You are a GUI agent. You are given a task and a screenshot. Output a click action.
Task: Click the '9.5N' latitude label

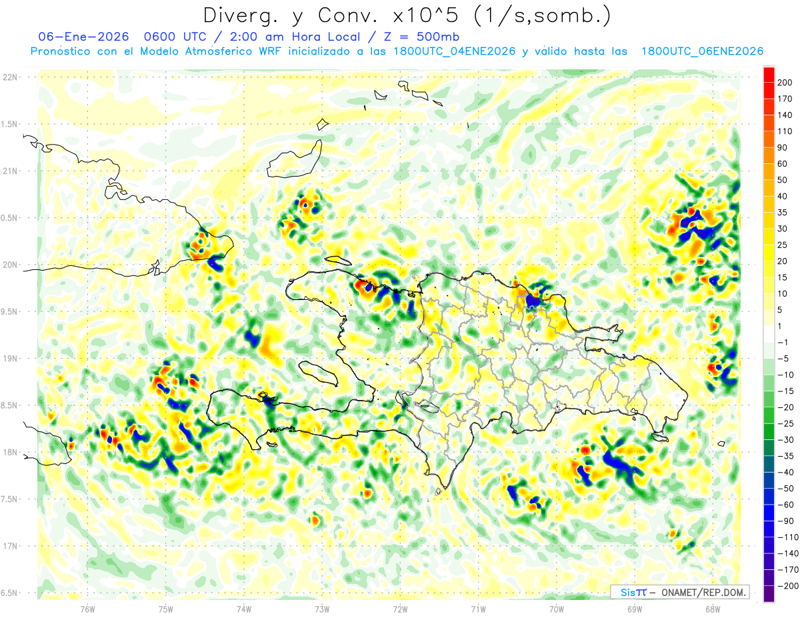coord(9,311)
